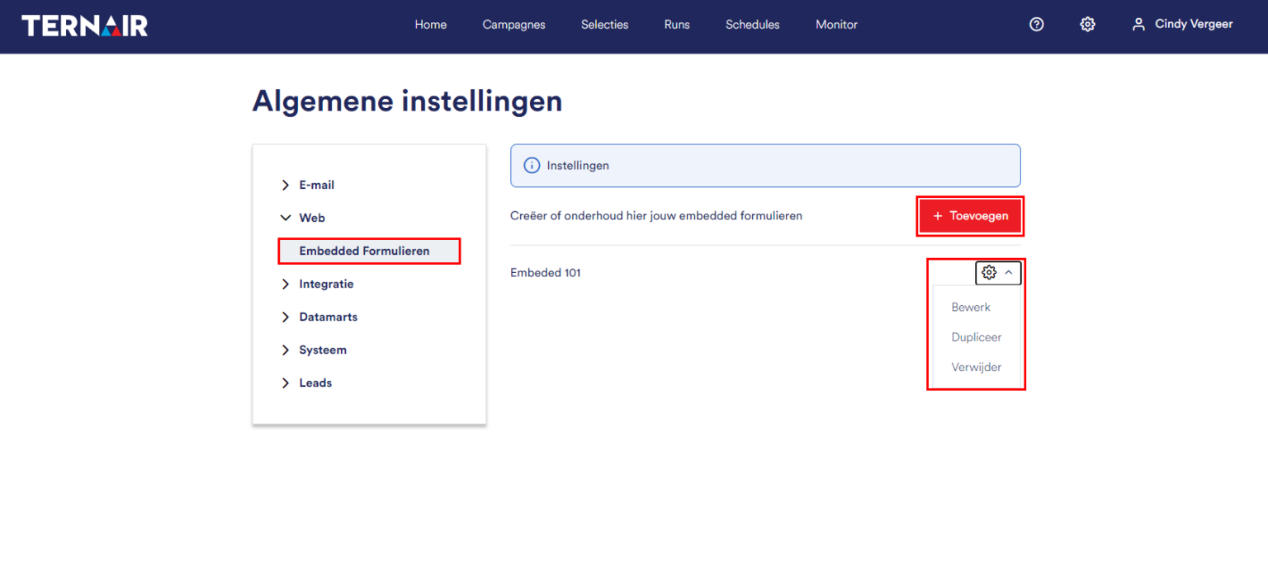
Task: Open Cindy Vergeer account name
Action: 1194,25
